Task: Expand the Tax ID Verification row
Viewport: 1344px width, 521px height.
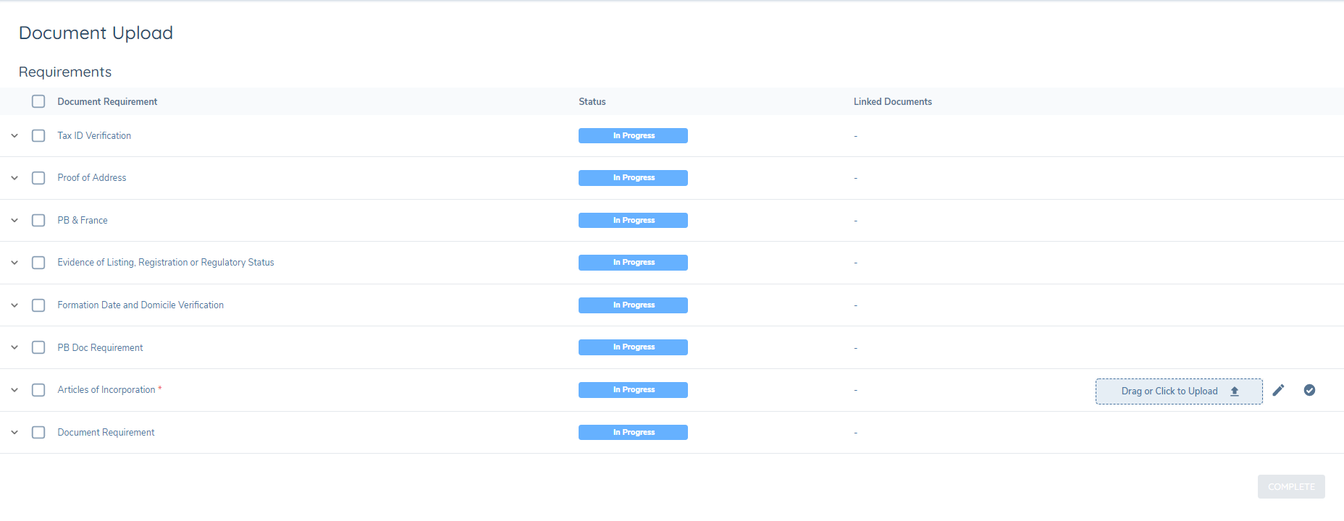Action: coord(14,136)
